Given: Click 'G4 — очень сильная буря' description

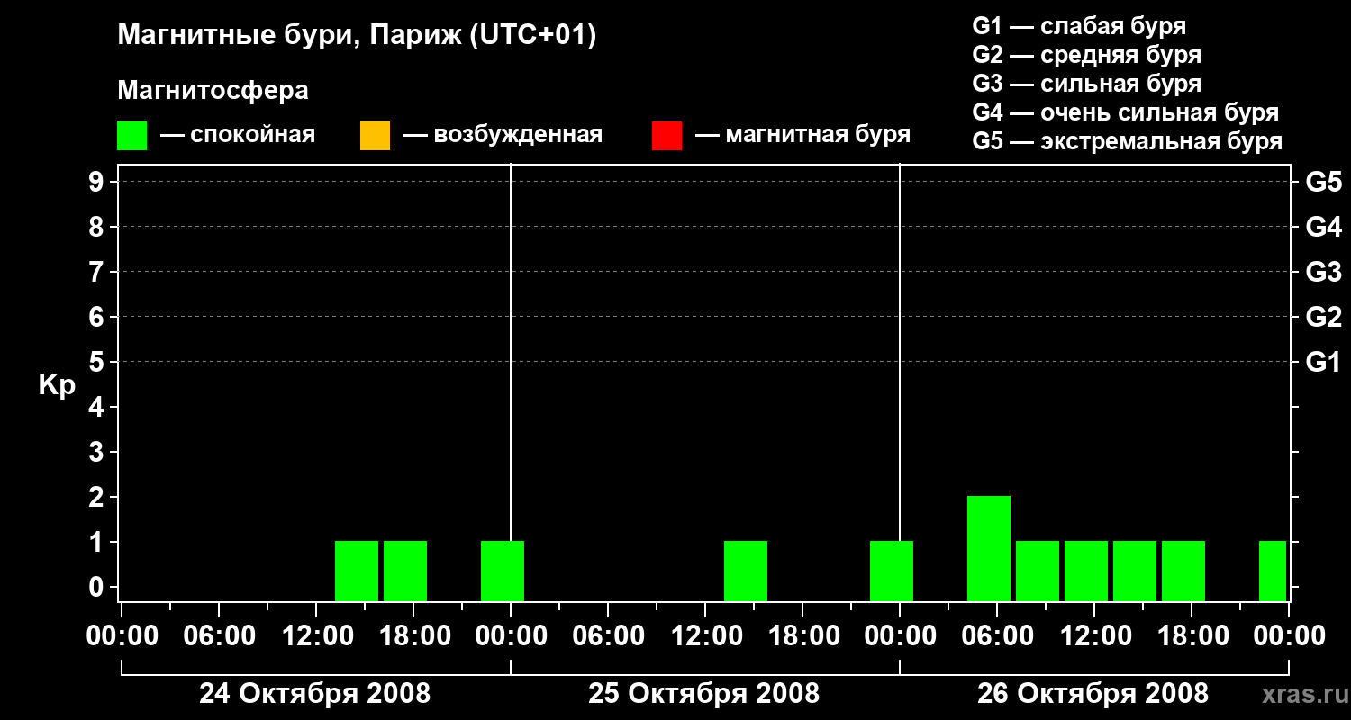Looking at the screenshot, I should click(1125, 112).
